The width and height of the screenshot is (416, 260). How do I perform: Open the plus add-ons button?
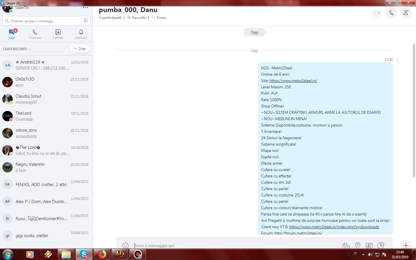pos(406,246)
